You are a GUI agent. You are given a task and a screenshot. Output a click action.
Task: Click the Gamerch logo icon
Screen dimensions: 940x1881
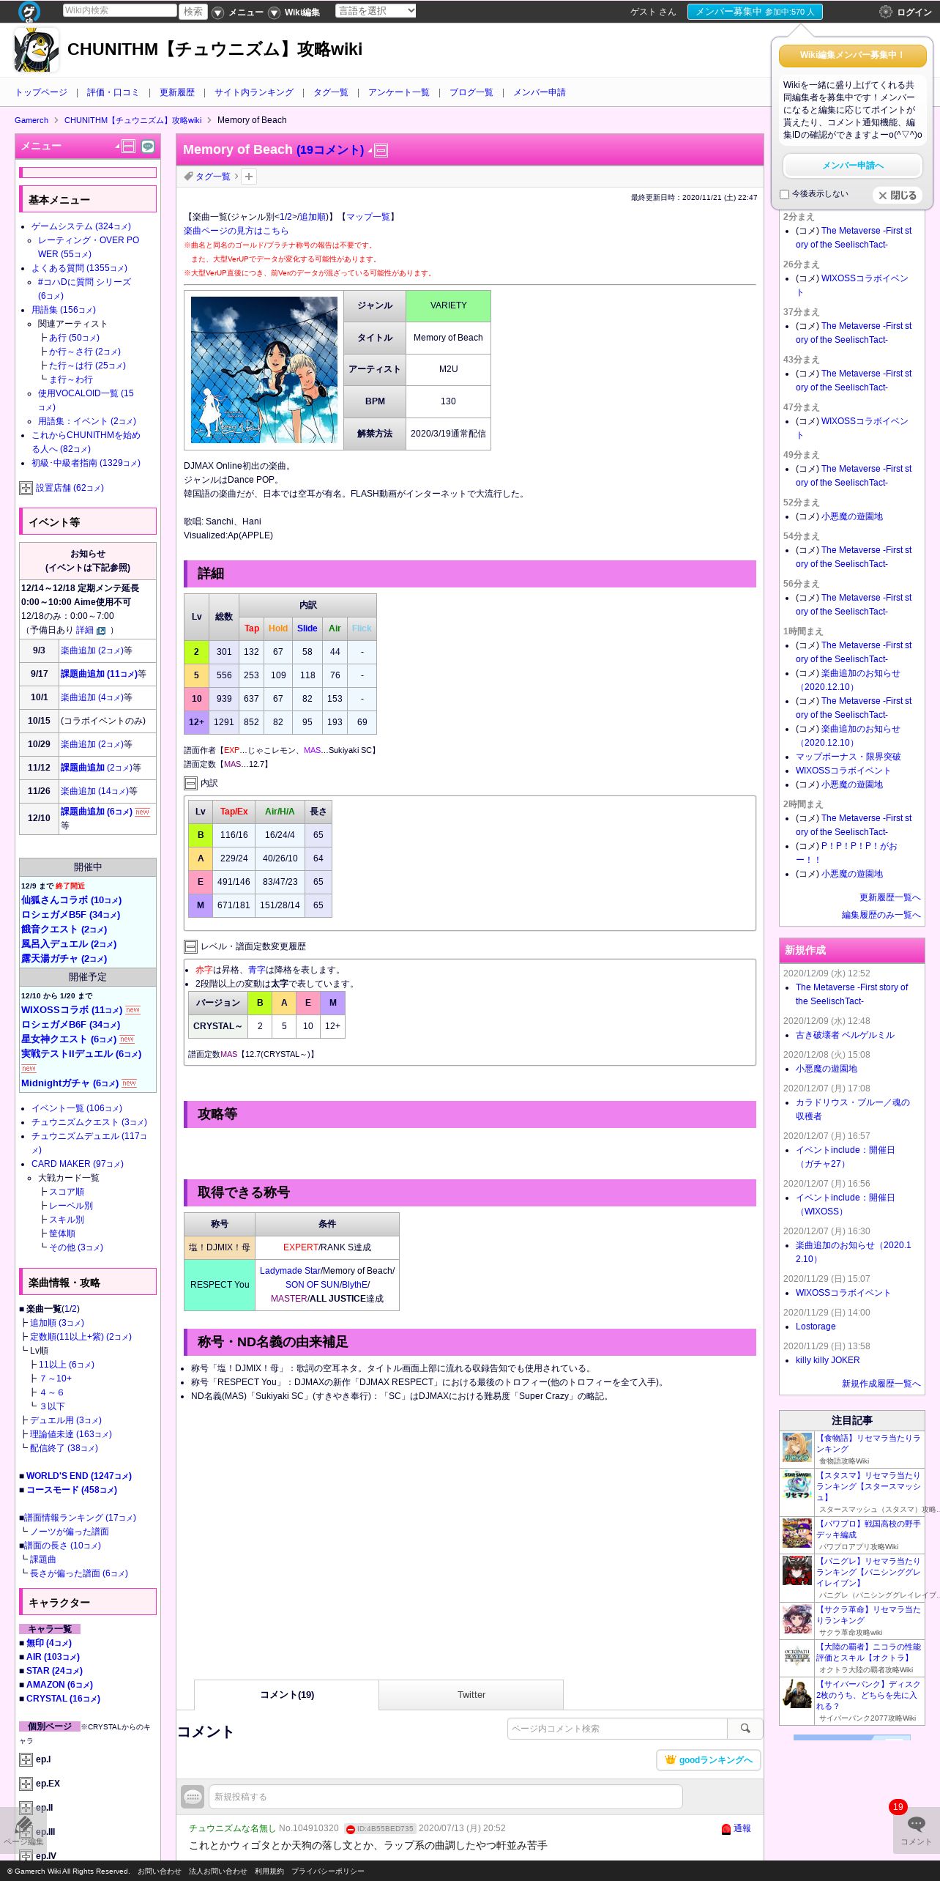[29, 11]
